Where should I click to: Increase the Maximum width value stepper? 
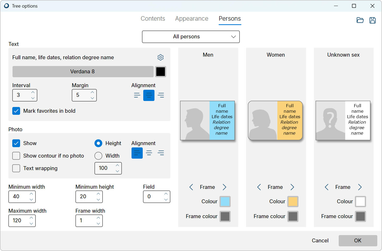pos(31,219)
